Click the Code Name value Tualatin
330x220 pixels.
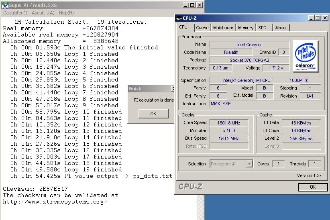point(231,52)
